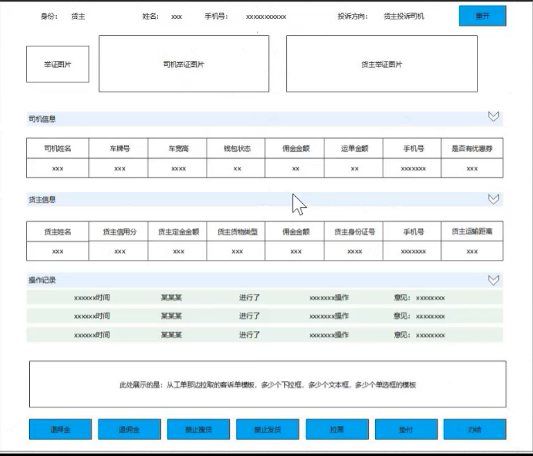Image resolution: width=533 pixels, height=456 pixels.
Task: Click the 司机信息 section header text
Action: [42, 119]
